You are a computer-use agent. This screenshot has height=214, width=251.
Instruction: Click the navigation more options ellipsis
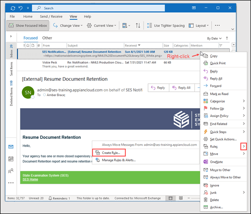(x=11, y=183)
